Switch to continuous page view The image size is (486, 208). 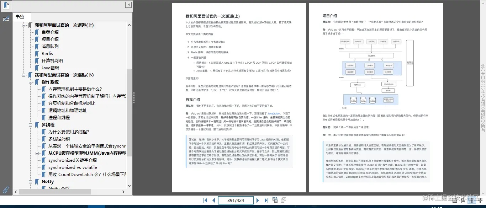[x=463, y=200]
